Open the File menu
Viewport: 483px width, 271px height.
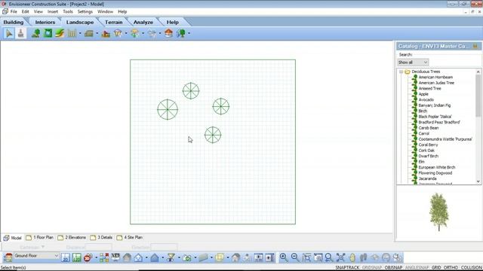point(14,12)
